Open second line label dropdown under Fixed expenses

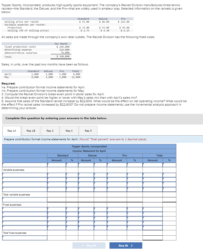(x=25, y=214)
